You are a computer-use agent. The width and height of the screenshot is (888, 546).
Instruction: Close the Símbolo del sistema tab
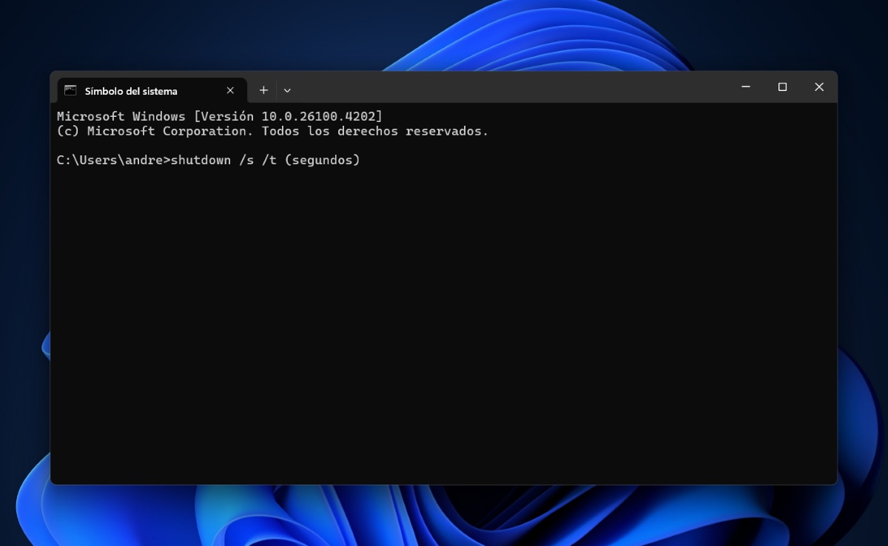(230, 90)
